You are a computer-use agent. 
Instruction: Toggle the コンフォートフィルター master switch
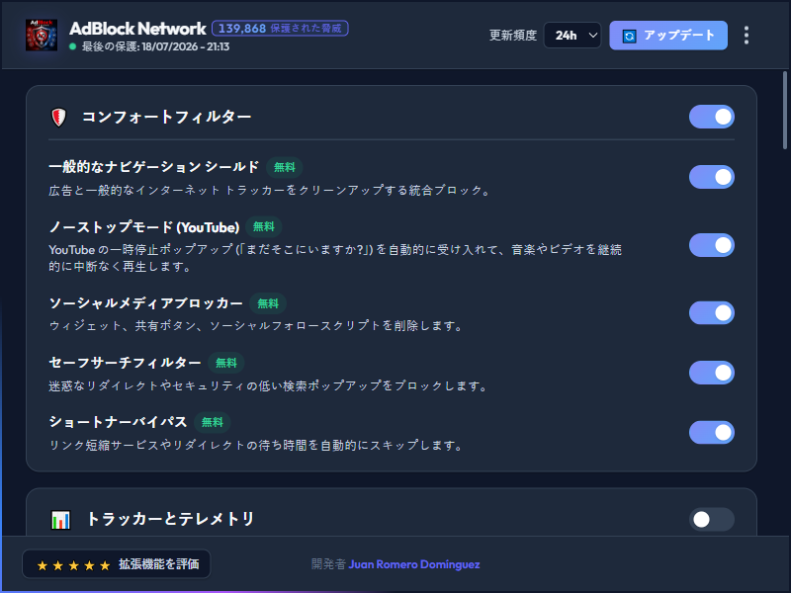coord(711,117)
